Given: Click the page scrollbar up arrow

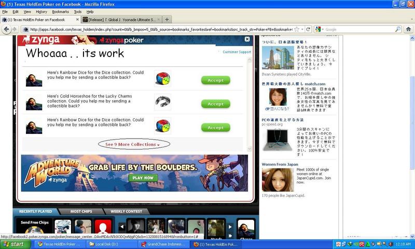Looking at the screenshot, I should point(412,38).
